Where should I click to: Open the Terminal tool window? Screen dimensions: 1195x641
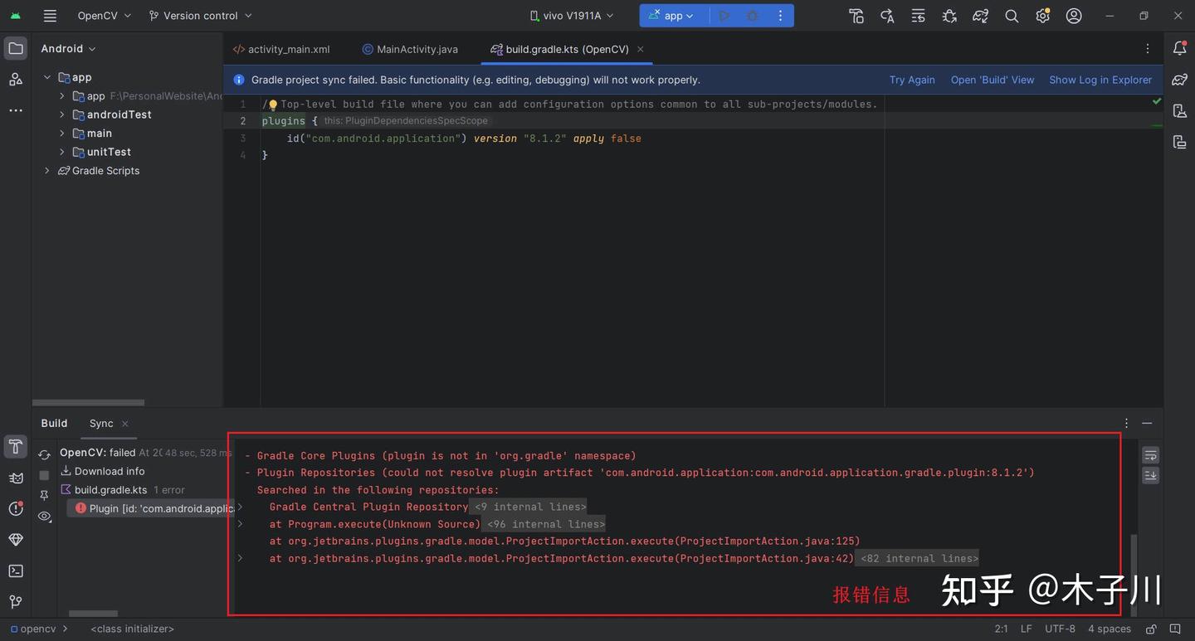click(15, 571)
